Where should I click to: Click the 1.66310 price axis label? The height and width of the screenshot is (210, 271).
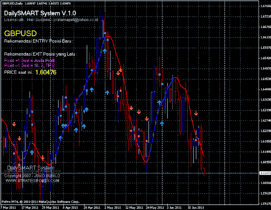(266, 37)
